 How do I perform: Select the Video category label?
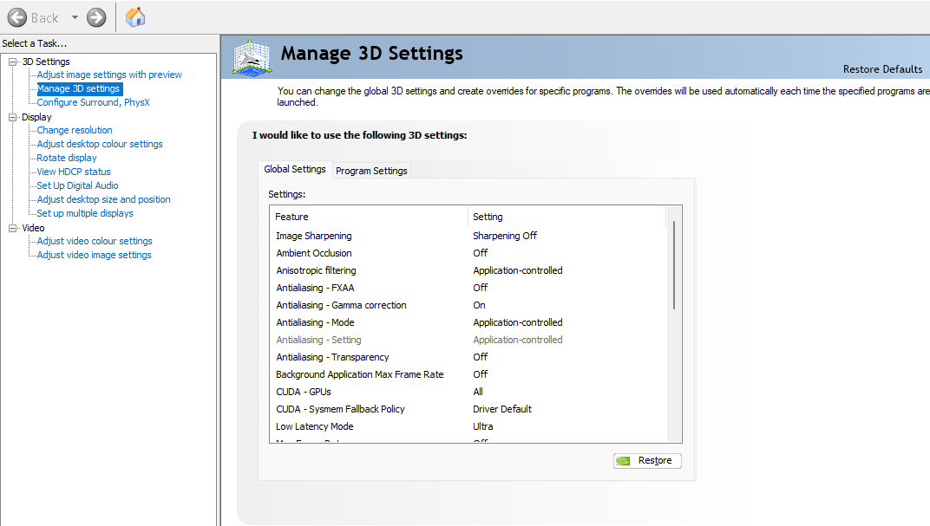click(33, 228)
